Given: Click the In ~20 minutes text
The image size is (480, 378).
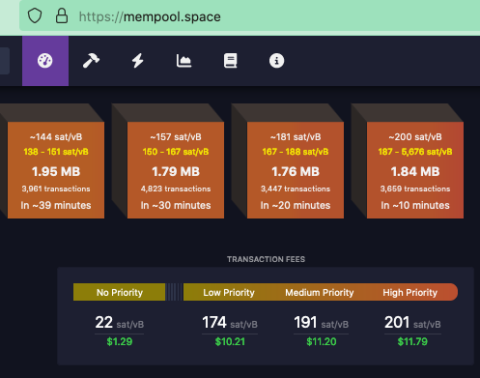Looking at the screenshot, I should (296, 205).
